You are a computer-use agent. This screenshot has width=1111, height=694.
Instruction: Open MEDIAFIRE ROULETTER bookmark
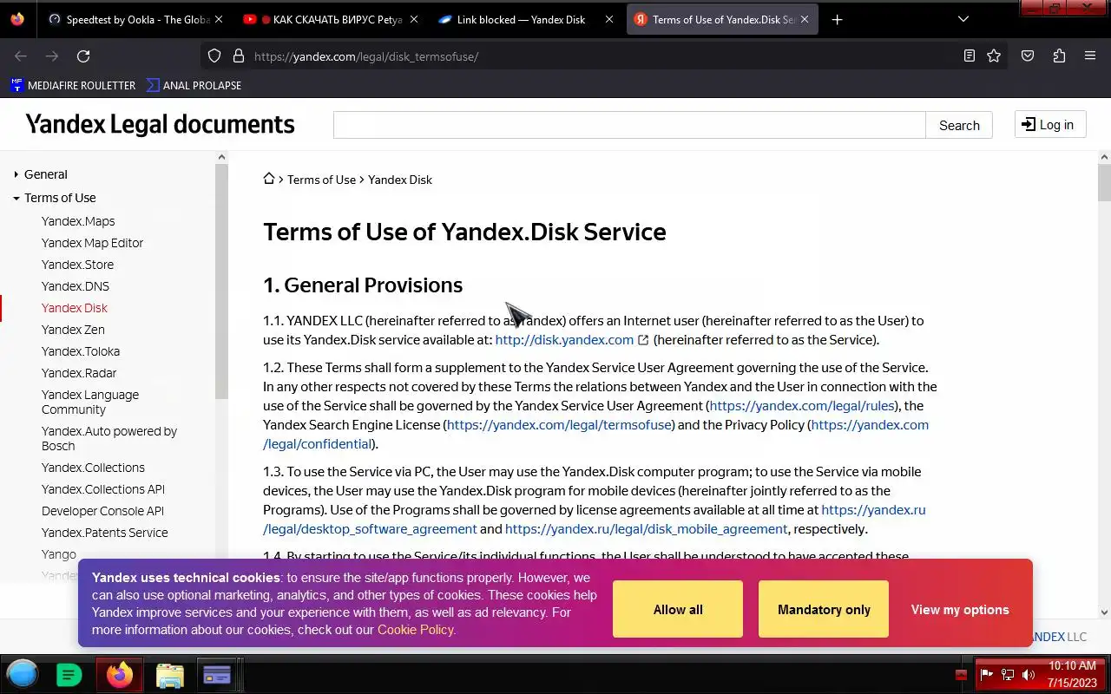pos(73,85)
